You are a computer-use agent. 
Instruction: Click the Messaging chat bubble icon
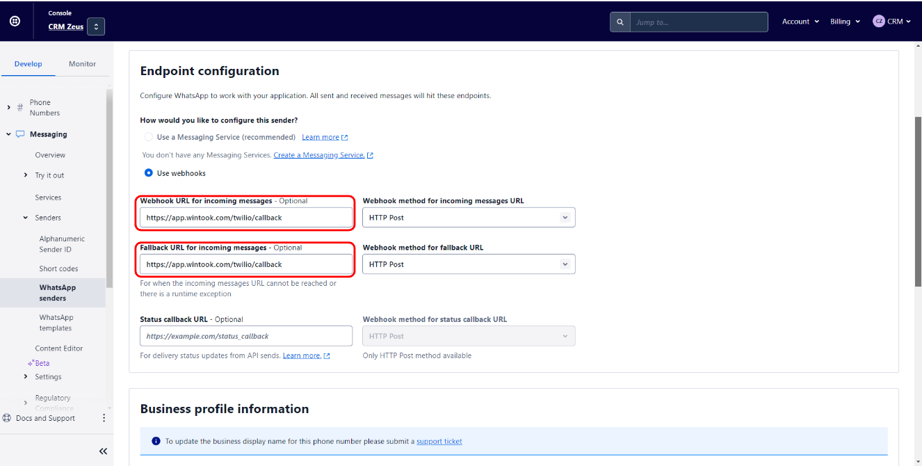[20, 134]
